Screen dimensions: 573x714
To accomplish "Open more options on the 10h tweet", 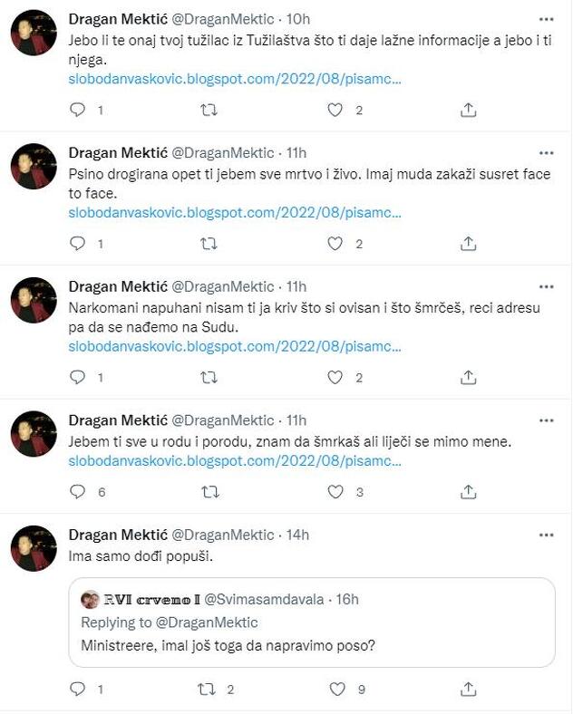I will click(546, 19).
